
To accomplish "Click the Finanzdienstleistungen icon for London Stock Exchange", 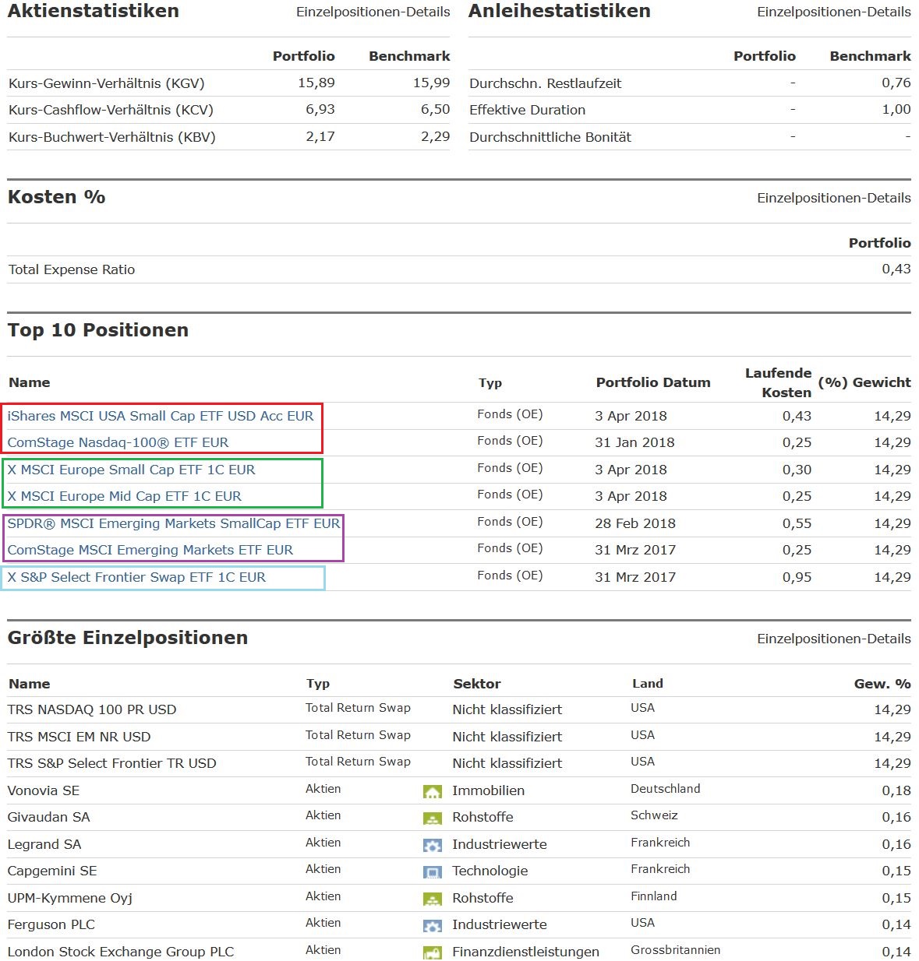I will pyautogui.click(x=432, y=952).
